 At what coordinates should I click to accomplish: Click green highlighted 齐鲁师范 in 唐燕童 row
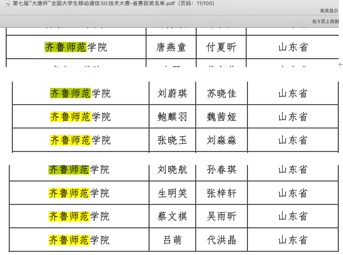(65, 47)
